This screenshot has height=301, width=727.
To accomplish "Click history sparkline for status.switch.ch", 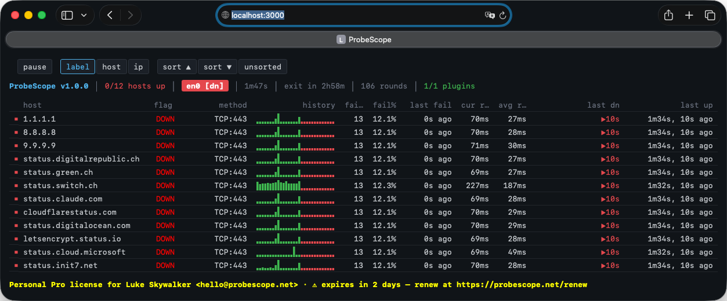I will pos(295,185).
